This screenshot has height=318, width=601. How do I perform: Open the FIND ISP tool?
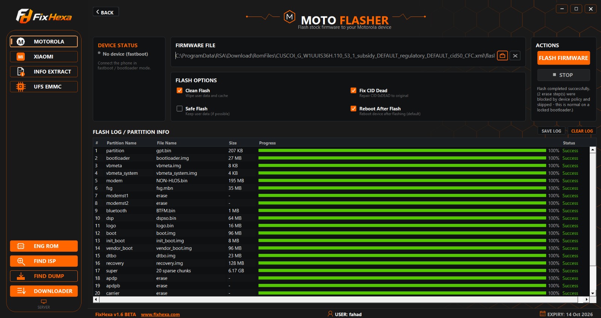coord(44,261)
